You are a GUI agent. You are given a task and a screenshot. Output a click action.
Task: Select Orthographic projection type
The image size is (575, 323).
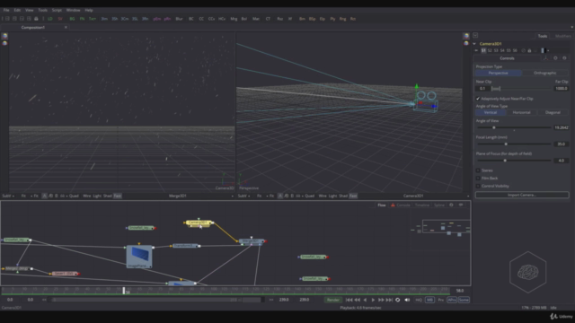point(545,73)
